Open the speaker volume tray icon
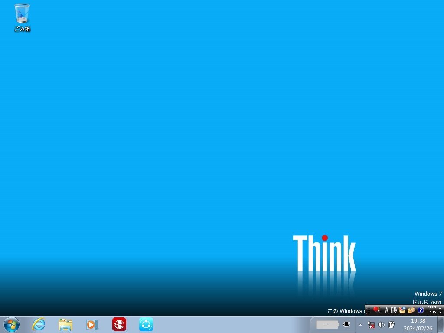Image resolution: width=444 pixels, height=333 pixels. [x=382, y=325]
